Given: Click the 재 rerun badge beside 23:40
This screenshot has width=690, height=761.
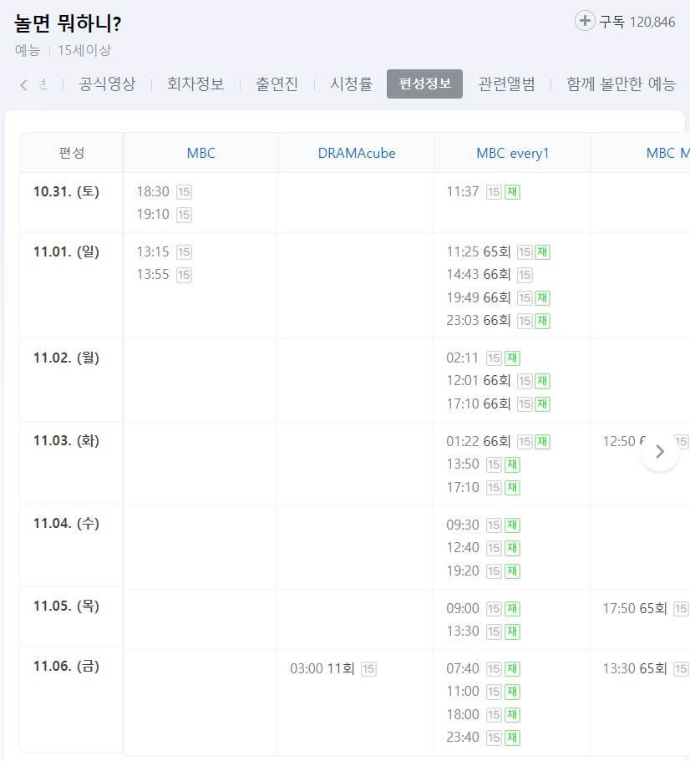Looking at the screenshot, I should (x=512, y=738).
